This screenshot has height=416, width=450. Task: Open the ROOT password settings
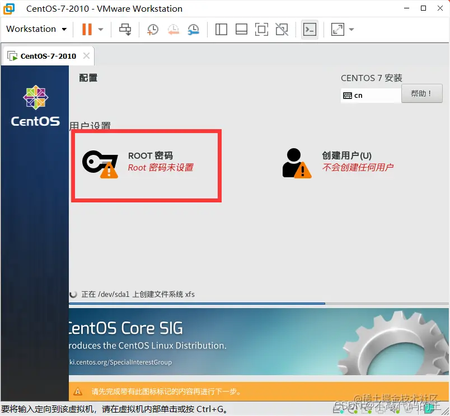[147, 166]
